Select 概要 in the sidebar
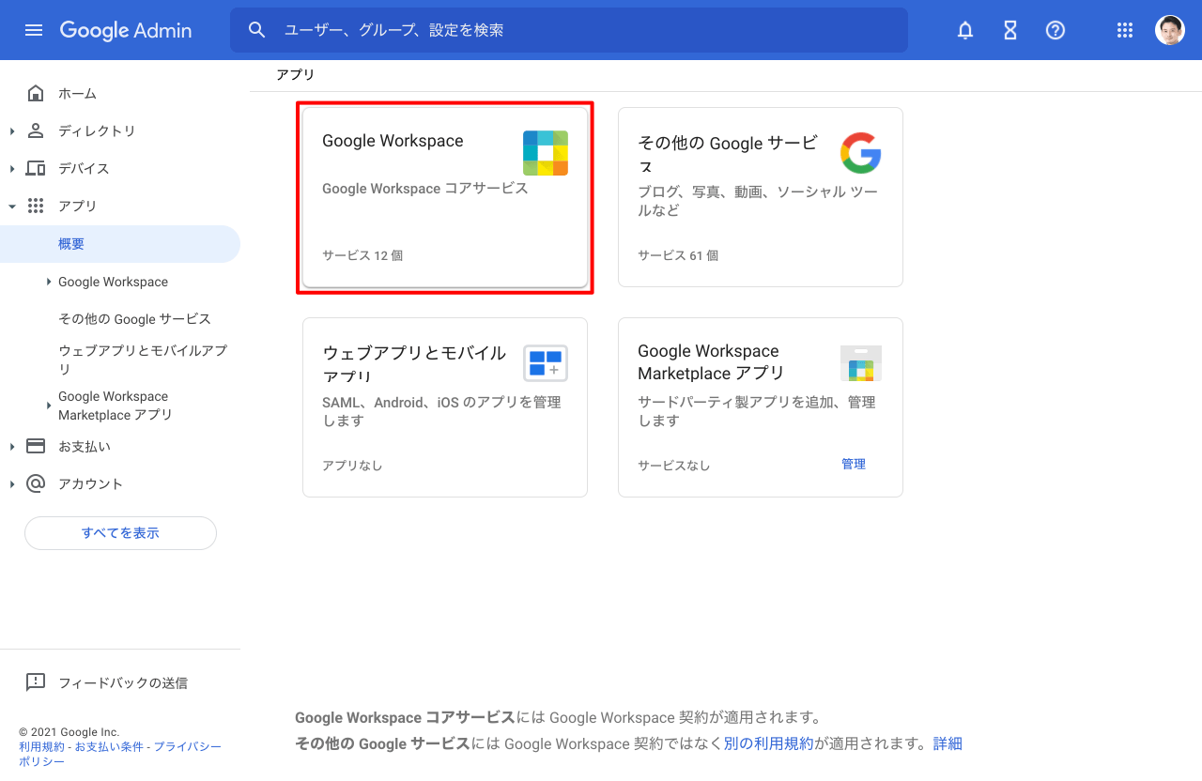The height and width of the screenshot is (781, 1202). [71, 243]
